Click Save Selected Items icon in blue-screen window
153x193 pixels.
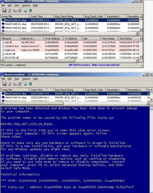pyautogui.click(x=4, y=84)
